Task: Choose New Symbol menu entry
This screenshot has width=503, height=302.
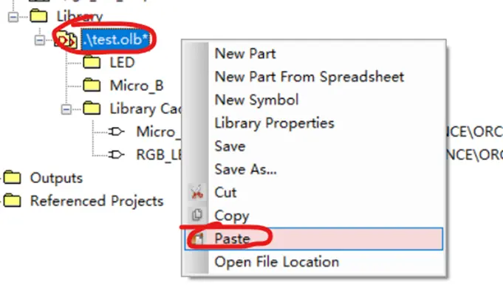Action: click(256, 100)
